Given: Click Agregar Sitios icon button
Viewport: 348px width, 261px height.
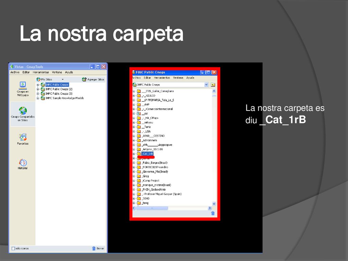Looking at the screenshot, I should point(84,79).
